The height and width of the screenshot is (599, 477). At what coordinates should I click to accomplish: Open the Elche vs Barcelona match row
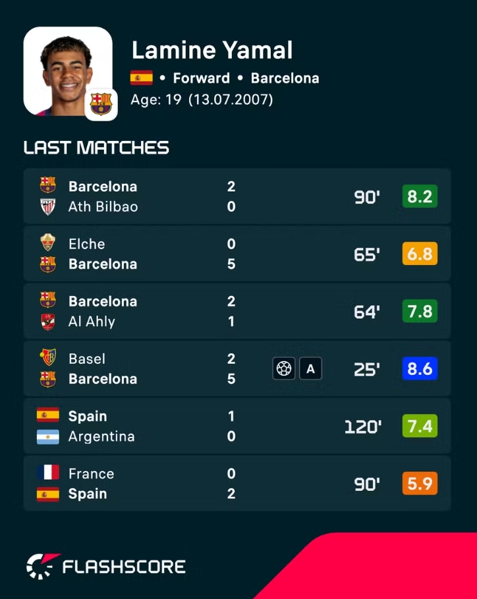tap(237, 254)
